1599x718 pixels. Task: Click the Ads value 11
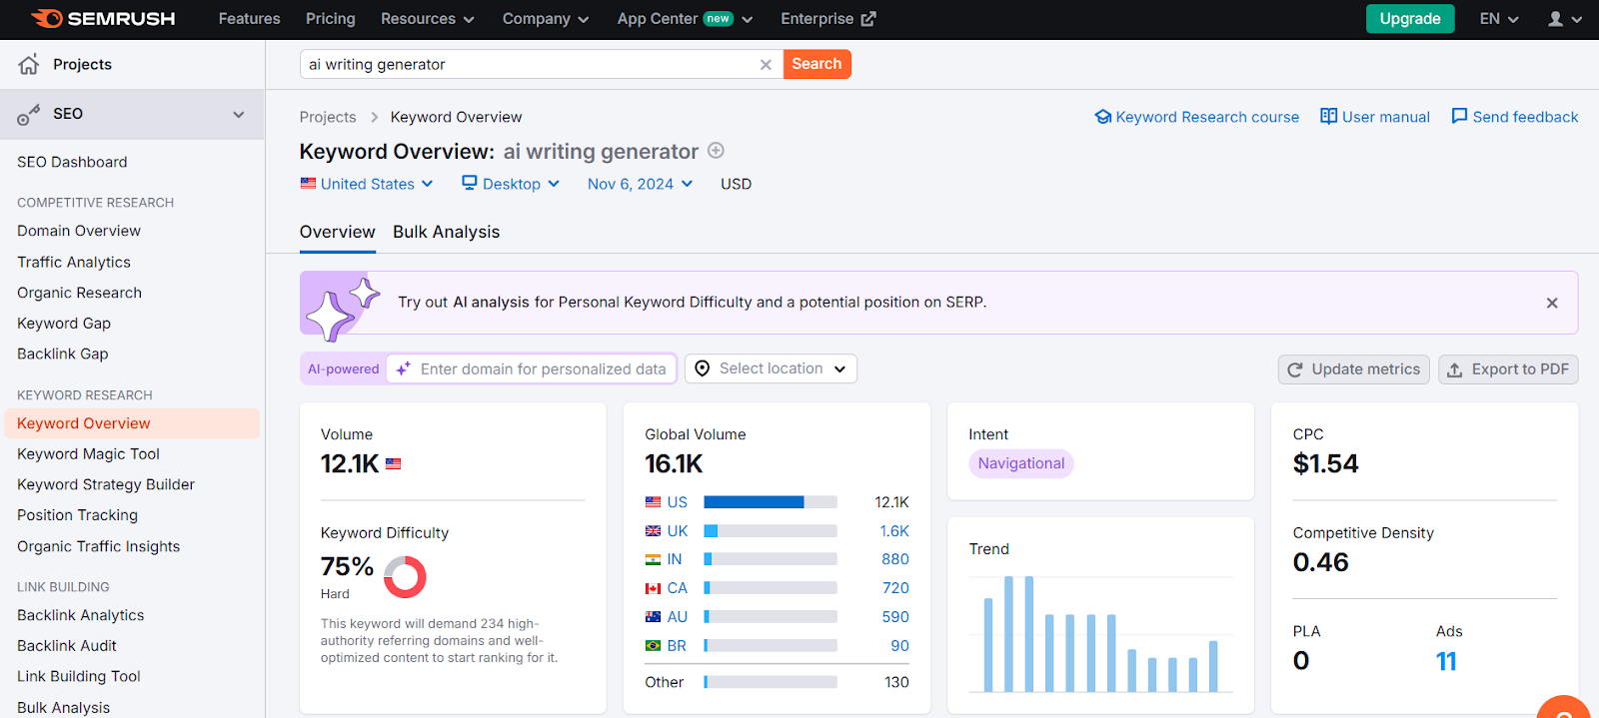(1446, 661)
